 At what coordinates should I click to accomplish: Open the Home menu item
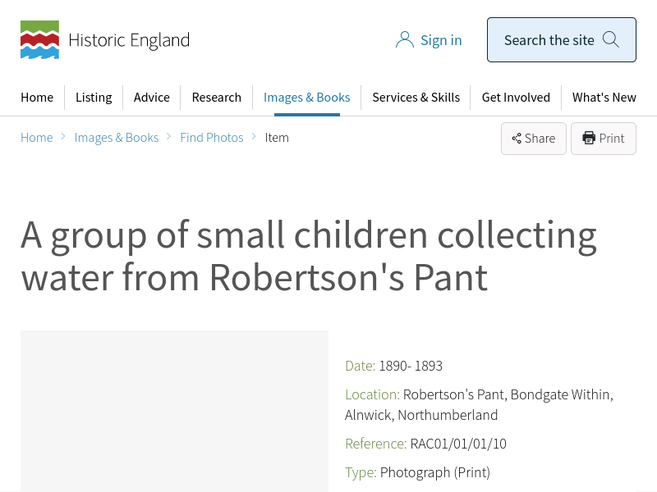pyautogui.click(x=37, y=97)
